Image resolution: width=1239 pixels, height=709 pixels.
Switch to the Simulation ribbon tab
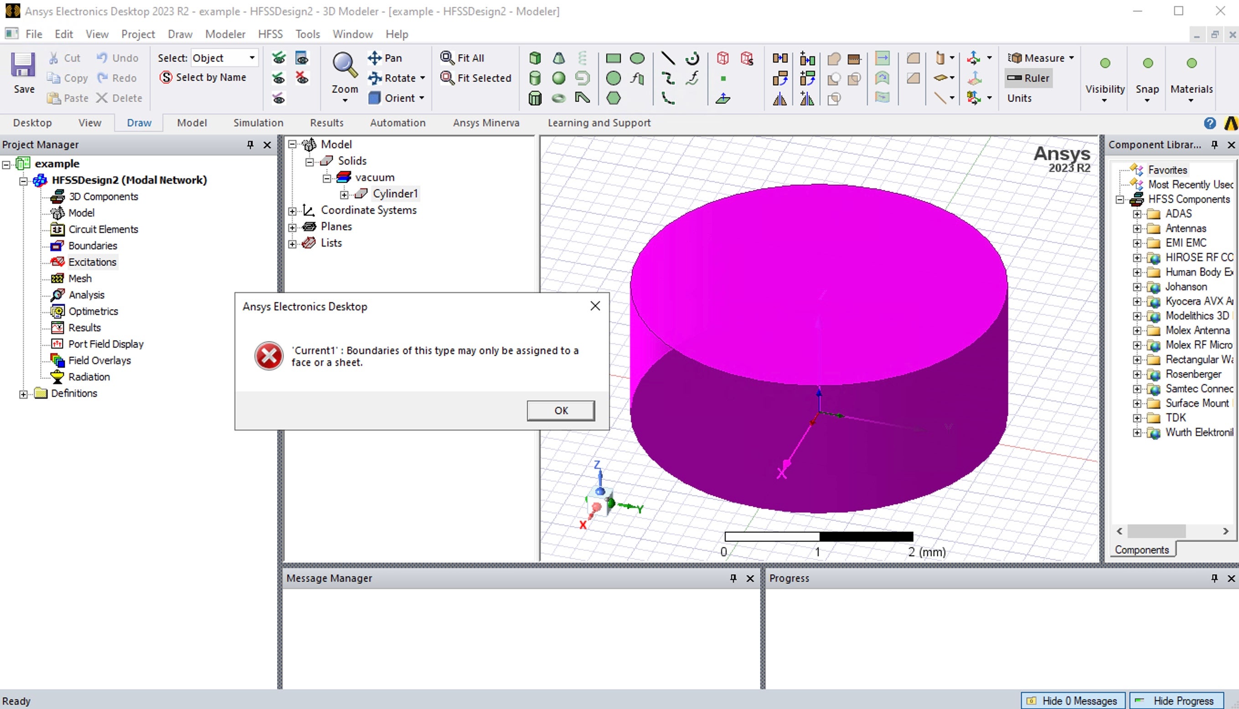[258, 123]
